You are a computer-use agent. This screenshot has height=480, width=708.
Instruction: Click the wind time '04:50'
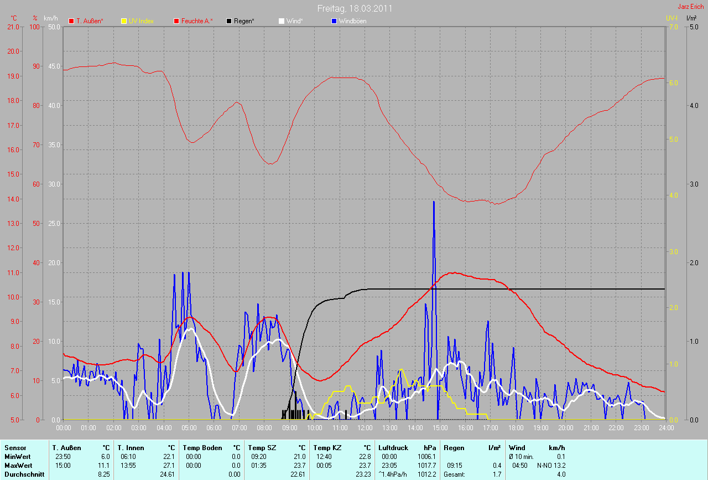tap(520, 466)
